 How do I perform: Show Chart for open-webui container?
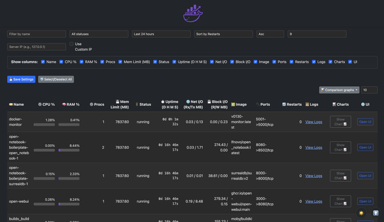(340, 201)
